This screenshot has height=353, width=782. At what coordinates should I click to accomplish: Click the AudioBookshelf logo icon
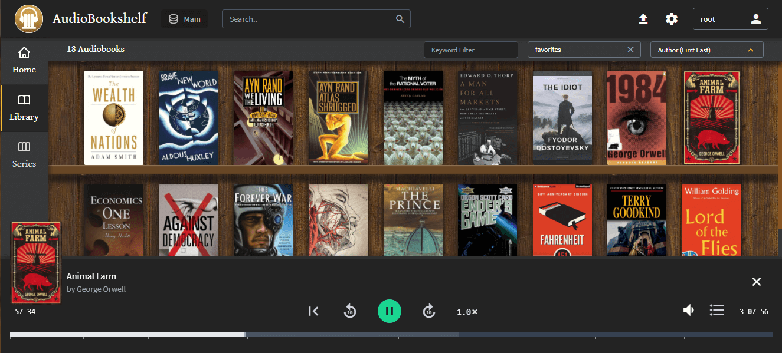coord(29,19)
